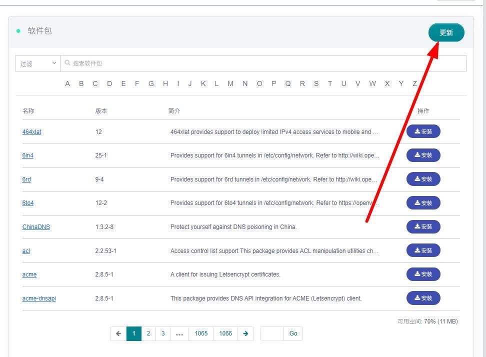This screenshot has width=486, height=357.
Task: Click the pagination ellipsis
Action: coord(179,334)
